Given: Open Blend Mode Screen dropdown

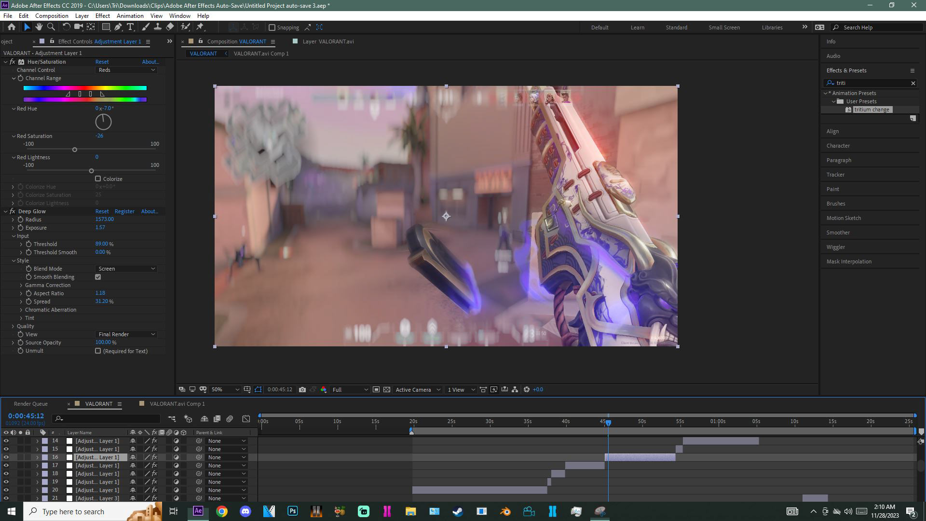Looking at the screenshot, I should tap(126, 269).
